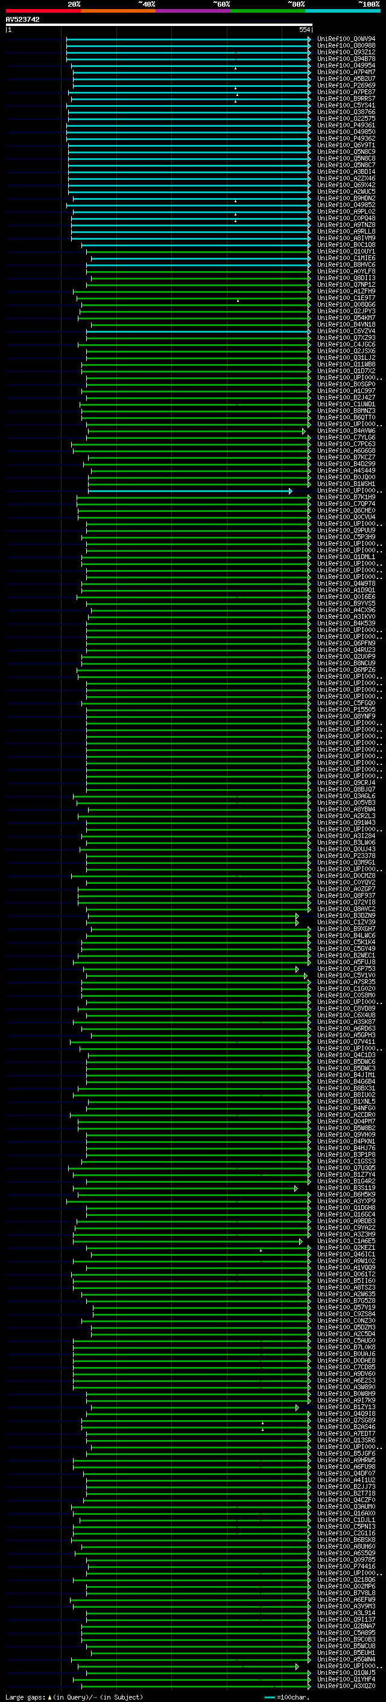Click the purple ~60% identity color band
This screenshot has height=1702, width=386.
[x=194, y=11]
